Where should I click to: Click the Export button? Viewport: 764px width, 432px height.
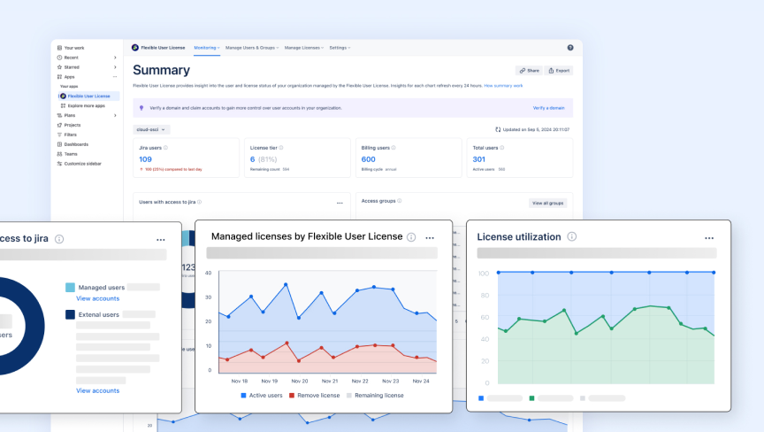pos(559,71)
